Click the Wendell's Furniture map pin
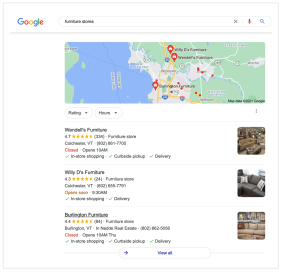Viewport: 281px width, 272px height. point(174,57)
